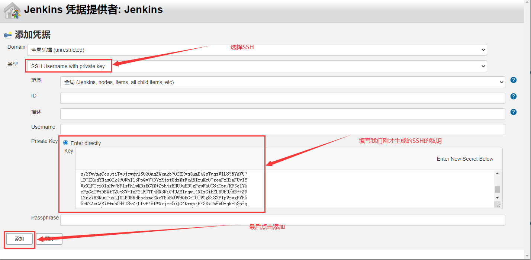
Task: Click the Domain label
Action: pos(16,47)
